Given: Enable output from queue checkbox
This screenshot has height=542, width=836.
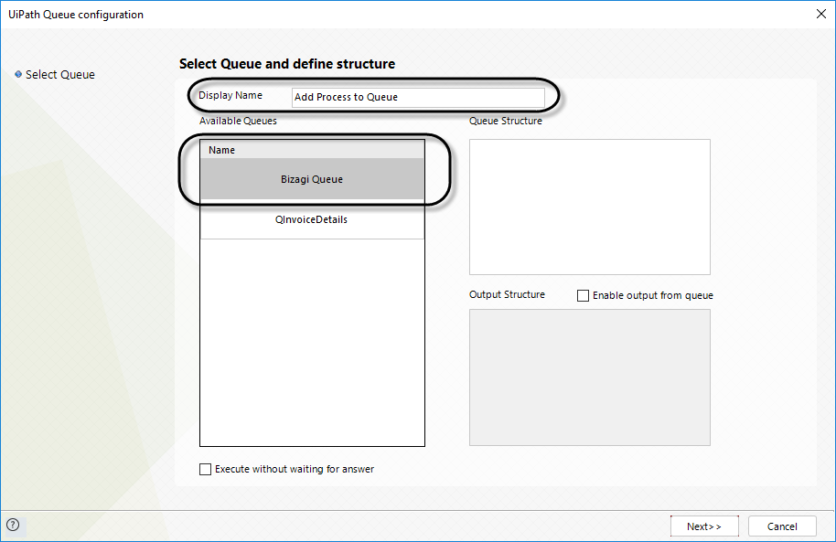Looking at the screenshot, I should (x=583, y=295).
